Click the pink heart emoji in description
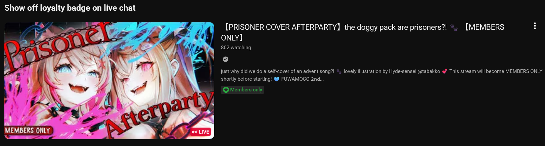The image size is (545, 146). [445, 71]
